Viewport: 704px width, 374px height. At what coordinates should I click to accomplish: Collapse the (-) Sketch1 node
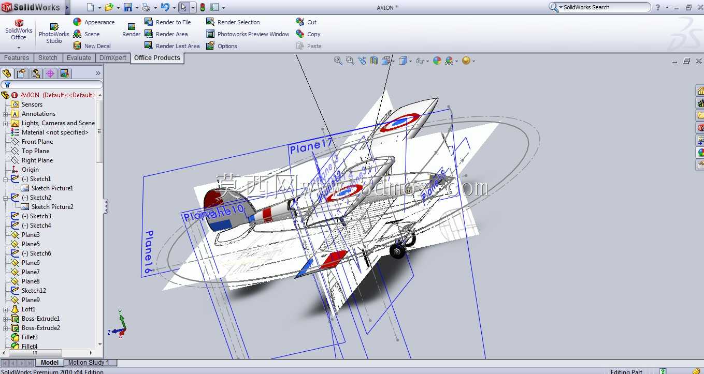6,179
